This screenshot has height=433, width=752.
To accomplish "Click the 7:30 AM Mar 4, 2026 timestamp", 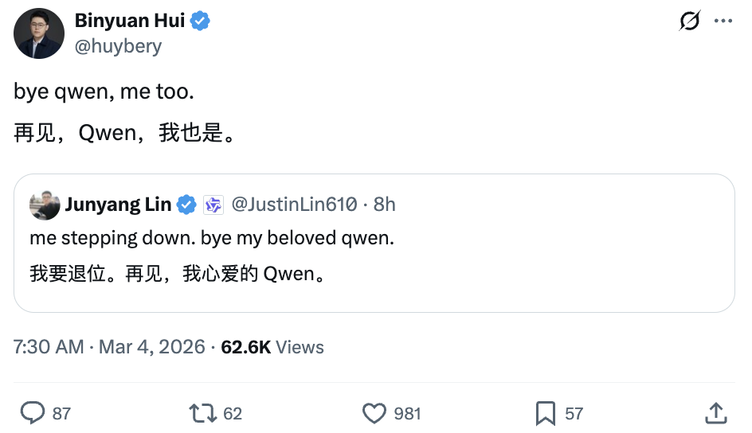I will click(109, 347).
